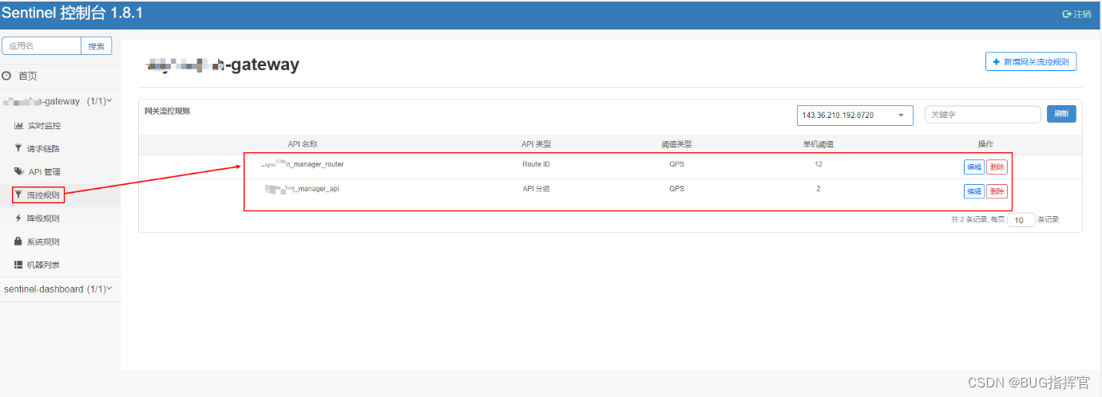This screenshot has height=397, width=1102.
Task: Open API 管理 in the sidebar
Action: pos(45,171)
